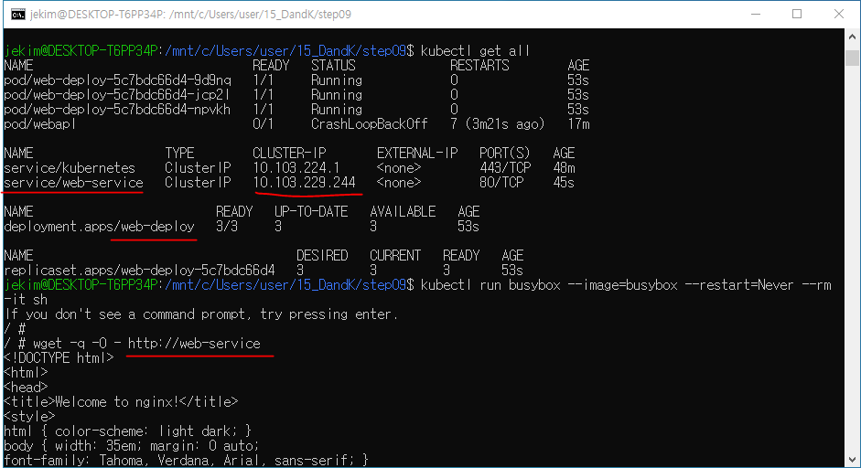Click the vertical scrollbar thumb
Viewport: 861px width, 468px height.
click(x=852, y=58)
